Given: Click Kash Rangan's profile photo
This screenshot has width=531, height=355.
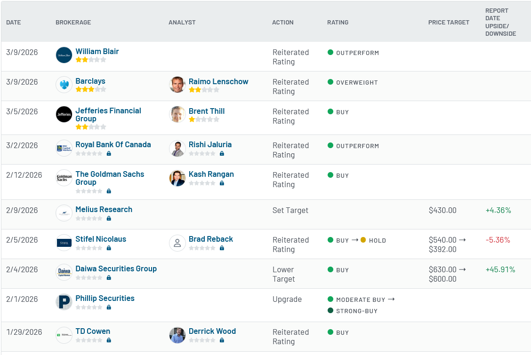Looking at the screenshot, I should pos(177,178).
